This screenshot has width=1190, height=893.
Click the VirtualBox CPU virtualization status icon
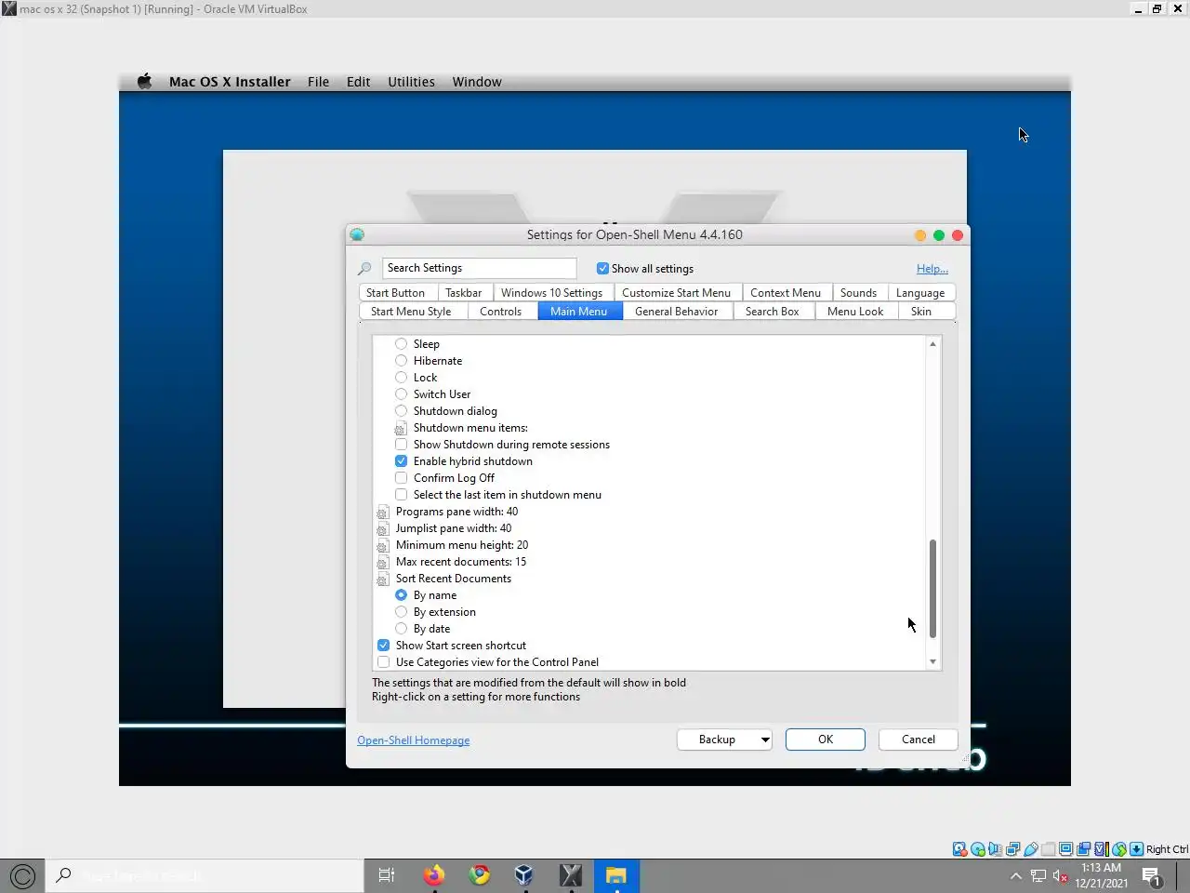click(x=1101, y=848)
